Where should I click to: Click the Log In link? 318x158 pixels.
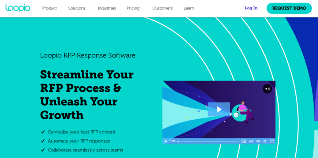coord(251,8)
